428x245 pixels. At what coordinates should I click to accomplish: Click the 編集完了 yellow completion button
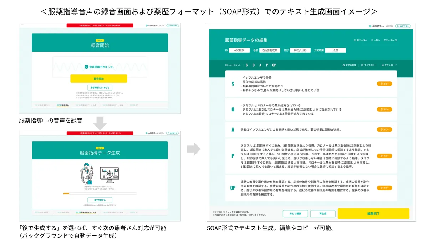pyautogui.click(x=373, y=213)
